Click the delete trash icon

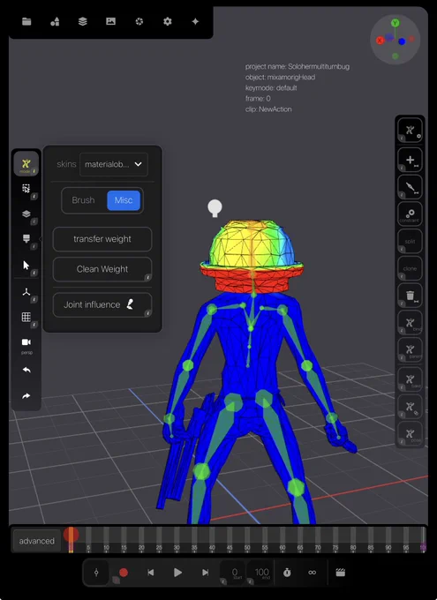[x=411, y=296]
